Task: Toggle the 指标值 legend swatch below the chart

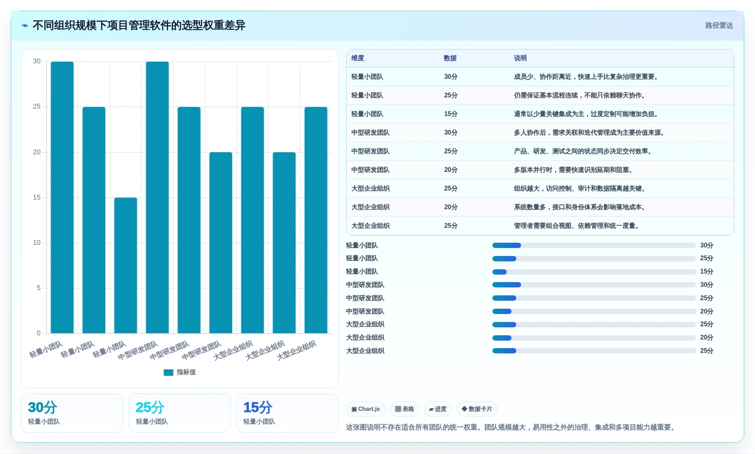Action: (169, 373)
